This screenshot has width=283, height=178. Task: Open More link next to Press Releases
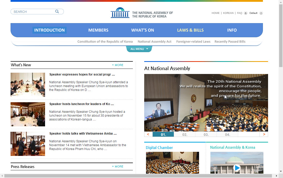pyautogui.click(x=118, y=167)
